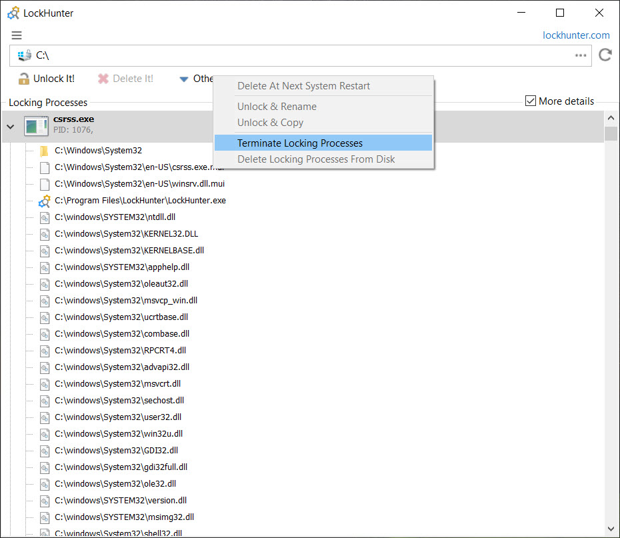Screen dimensions: 620x538
Task: Select C:\windows\System32\KERNELBASE.dll row
Action: (129, 251)
